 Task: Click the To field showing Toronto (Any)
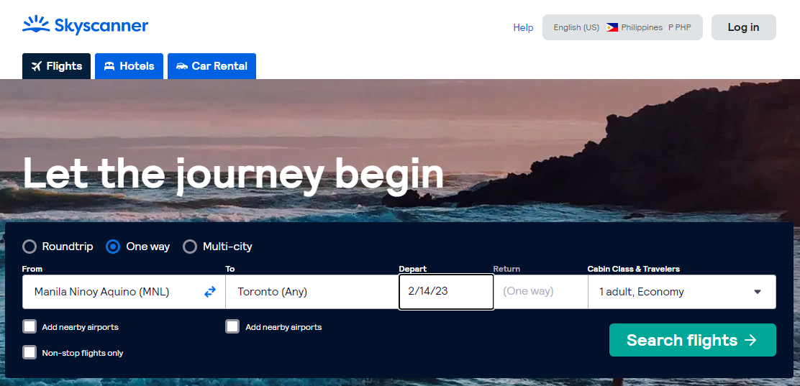coord(312,292)
